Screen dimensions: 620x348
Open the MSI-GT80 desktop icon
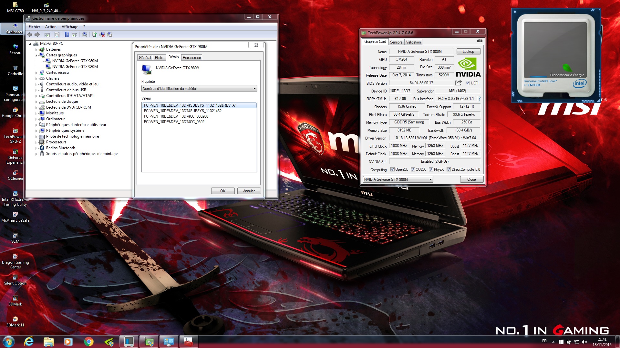click(15, 8)
